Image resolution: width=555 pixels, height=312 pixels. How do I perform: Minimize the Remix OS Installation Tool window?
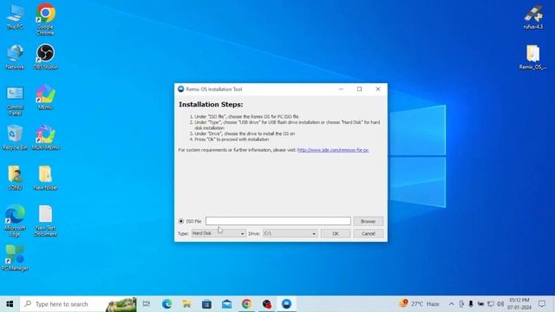(x=341, y=89)
